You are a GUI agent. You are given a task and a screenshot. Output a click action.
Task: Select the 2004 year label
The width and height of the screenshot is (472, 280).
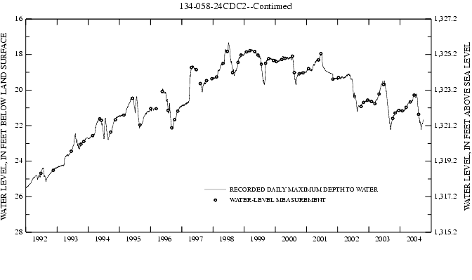click(x=414, y=239)
